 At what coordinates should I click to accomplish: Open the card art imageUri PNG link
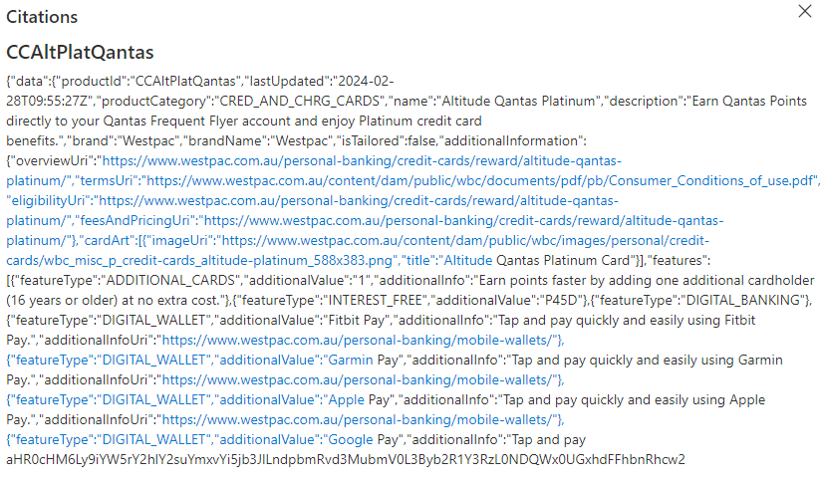(x=465, y=240)
